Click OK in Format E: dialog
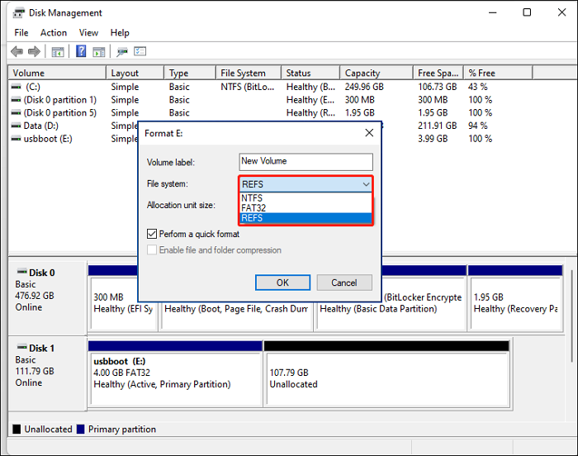This screenshot has width=578, height=456. tap(282, 283)
